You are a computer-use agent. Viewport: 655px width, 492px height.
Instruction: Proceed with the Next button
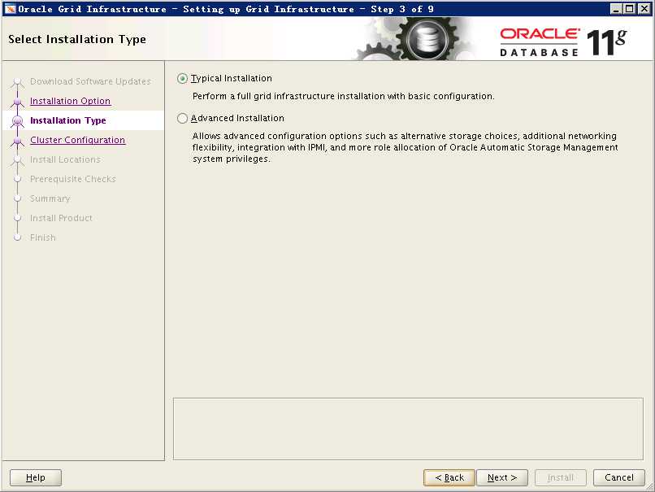click(502, 477)
